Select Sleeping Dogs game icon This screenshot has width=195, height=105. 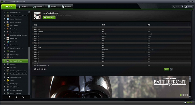(x=8, y=55)
